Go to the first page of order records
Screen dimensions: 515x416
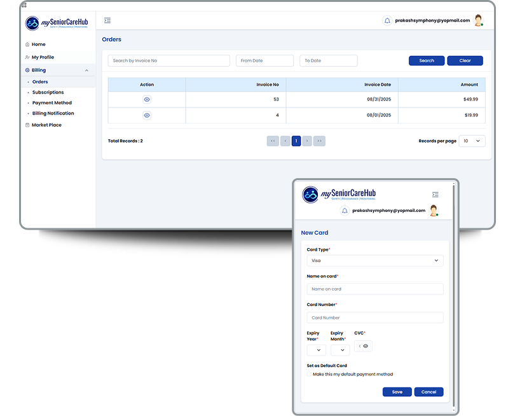273,141
